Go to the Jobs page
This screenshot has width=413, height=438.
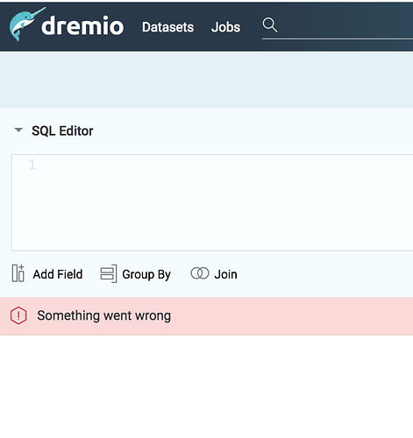tap(225, 27)
